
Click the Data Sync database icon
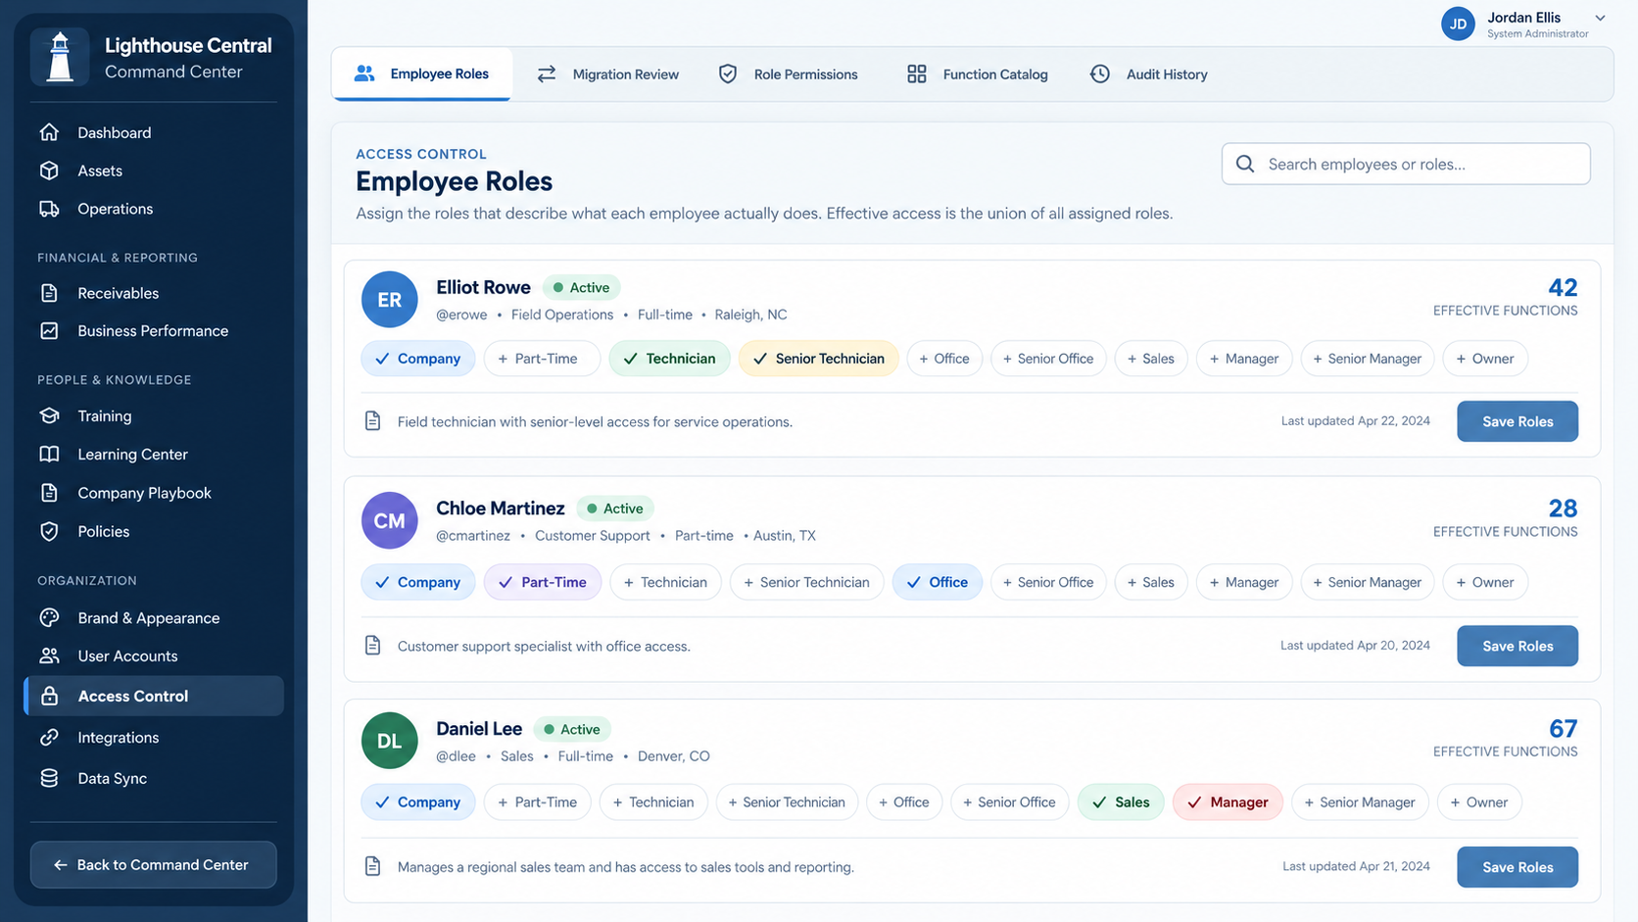click(x=49, y=778)
